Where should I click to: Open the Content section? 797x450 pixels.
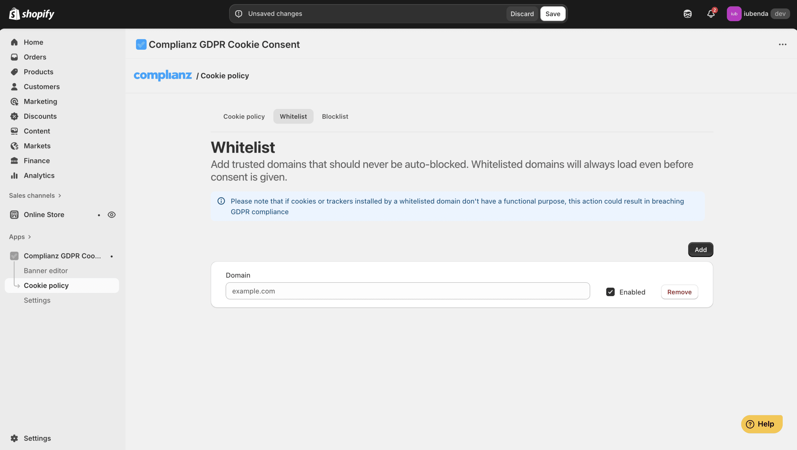pos(37,131)
